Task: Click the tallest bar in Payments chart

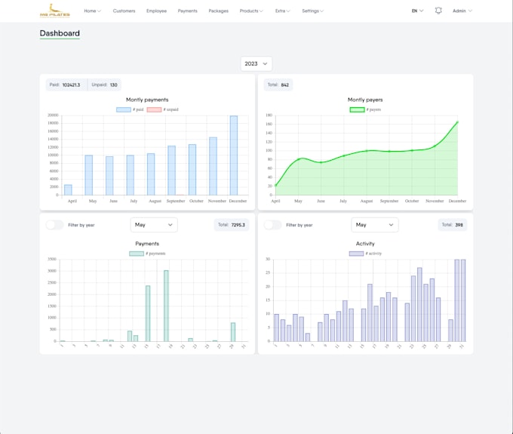Action: click(x=166, y=306)
